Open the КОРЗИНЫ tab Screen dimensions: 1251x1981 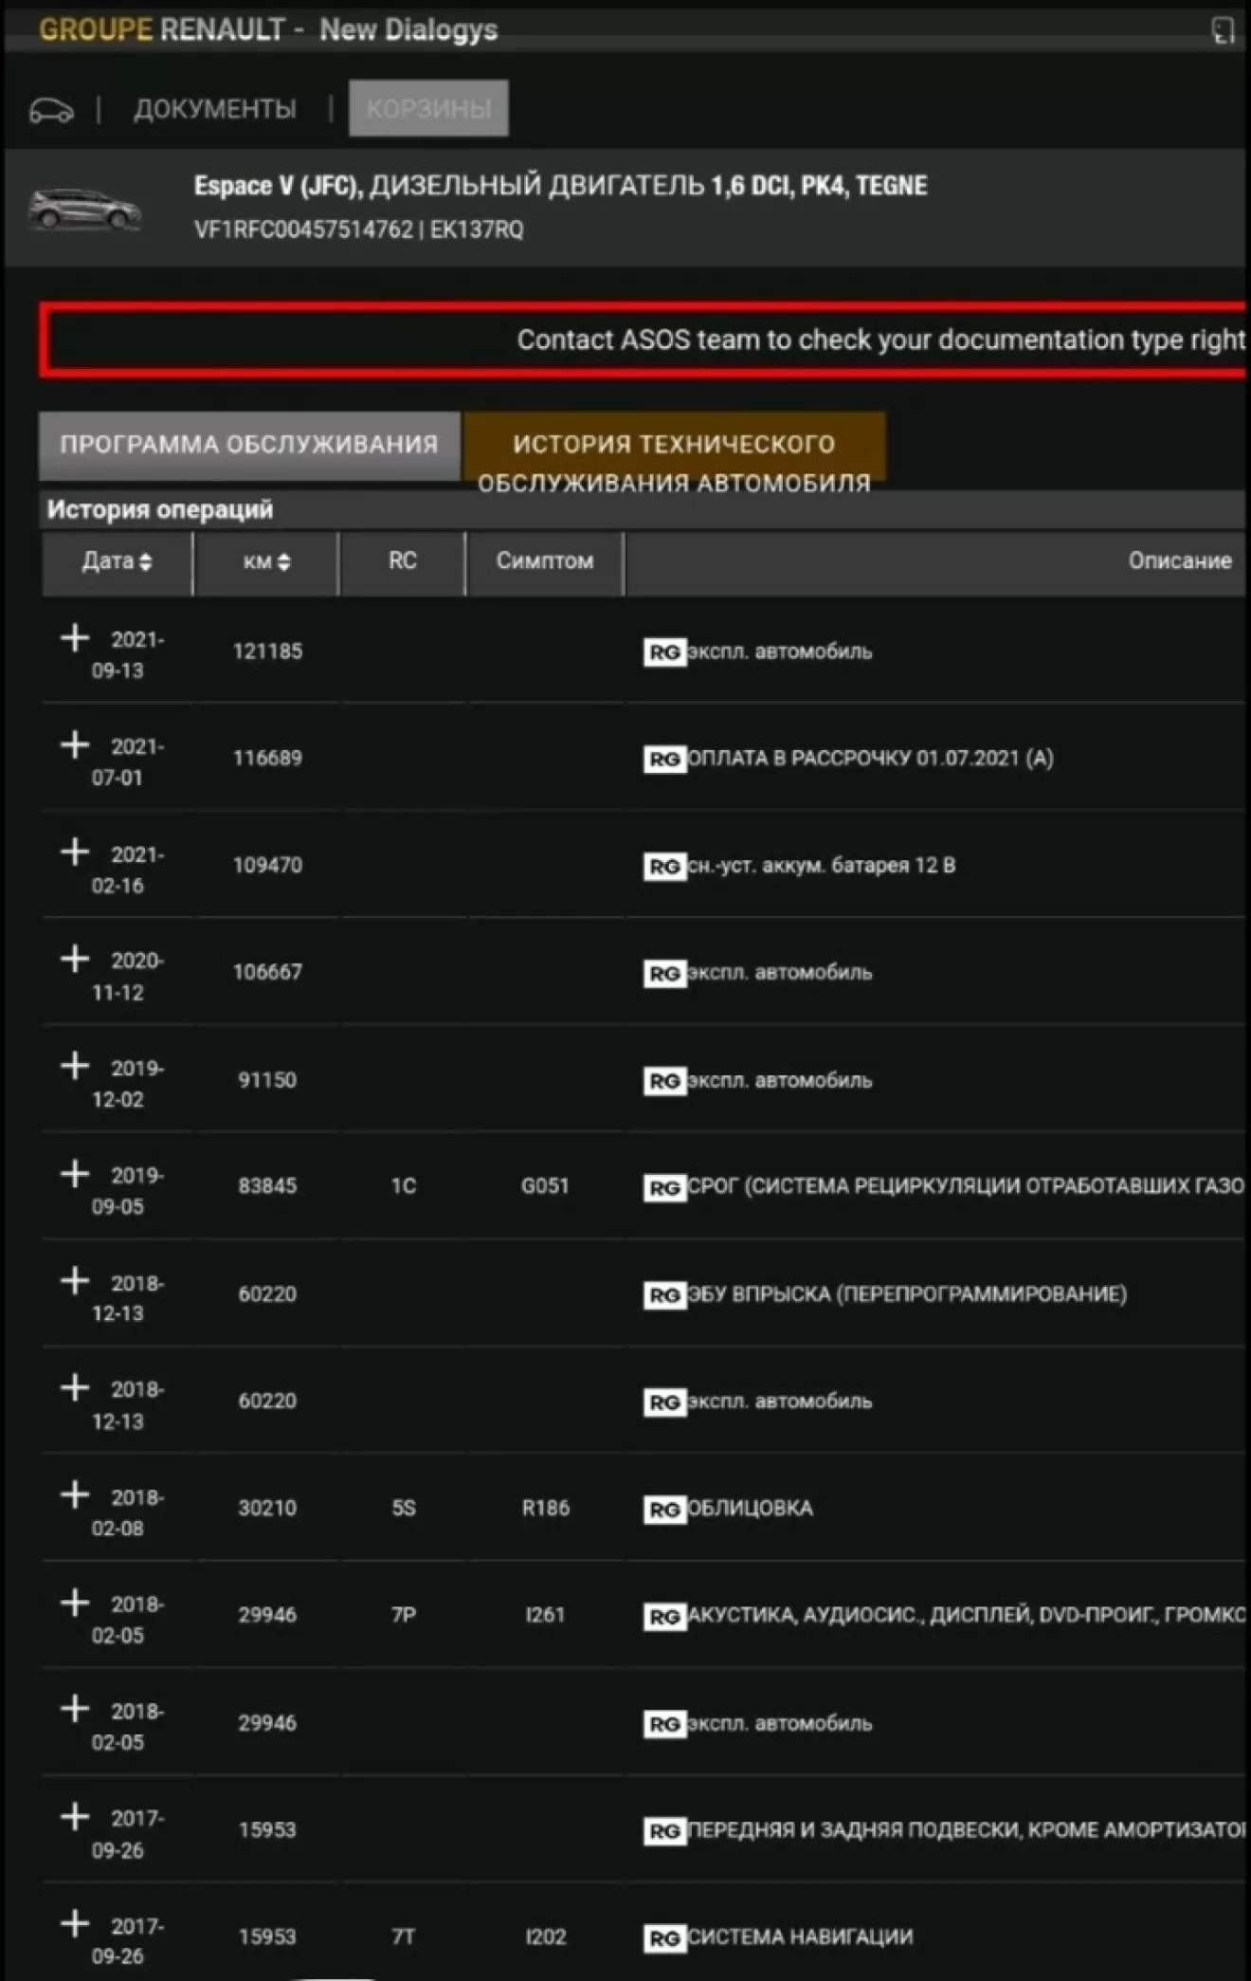(x=428, y=108)
